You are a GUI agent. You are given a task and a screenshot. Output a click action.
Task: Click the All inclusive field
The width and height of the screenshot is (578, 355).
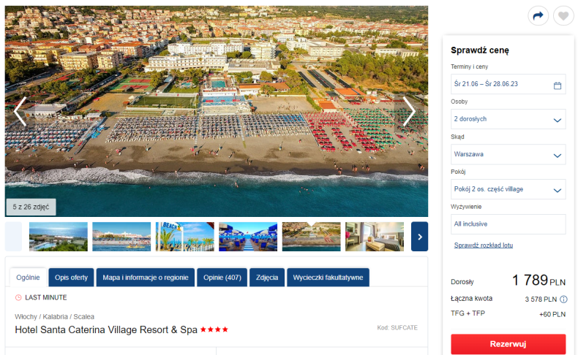[x=508, y=224]
